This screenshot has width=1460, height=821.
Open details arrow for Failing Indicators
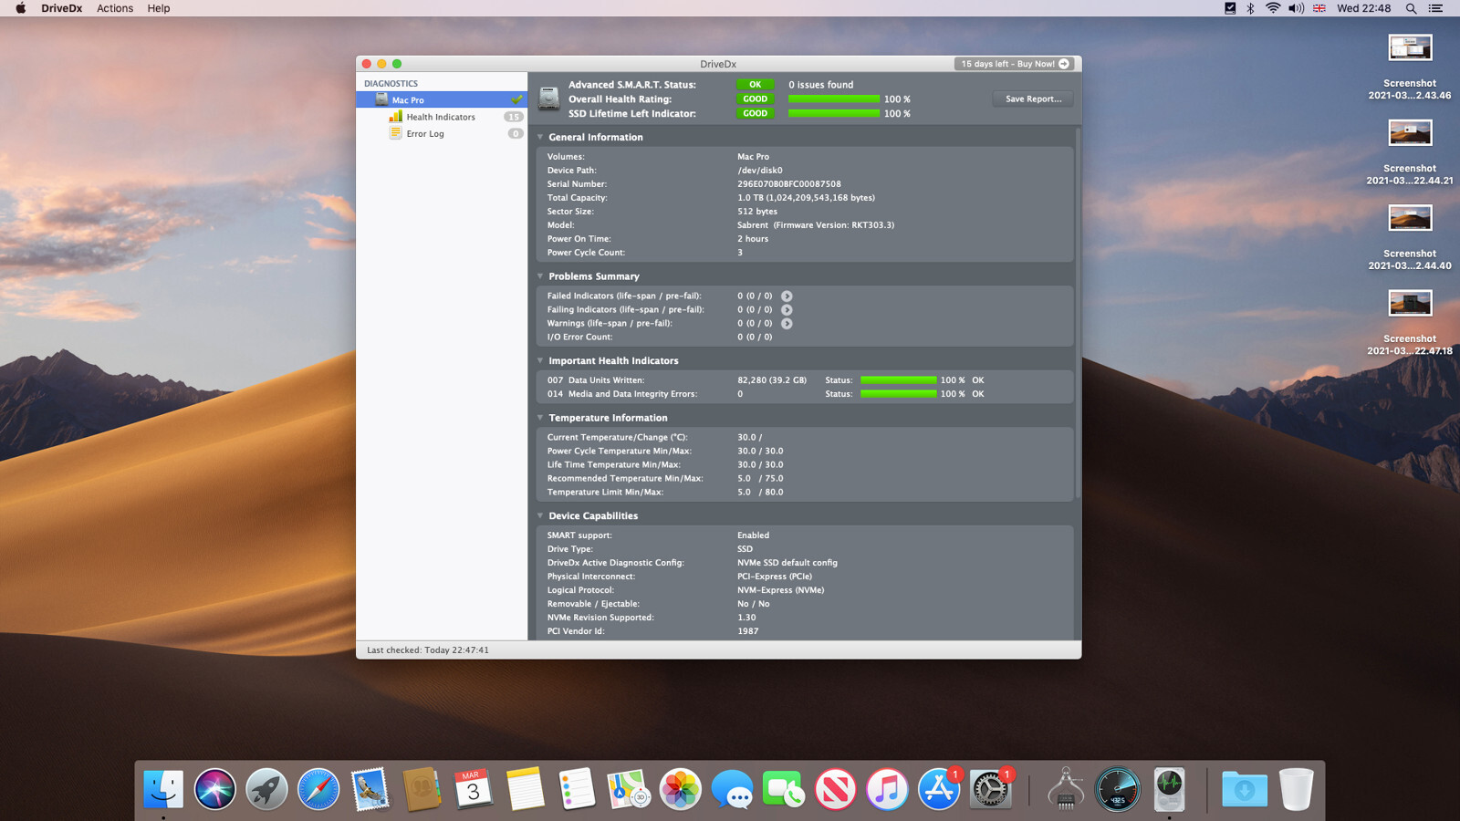[x=787, y=309]
